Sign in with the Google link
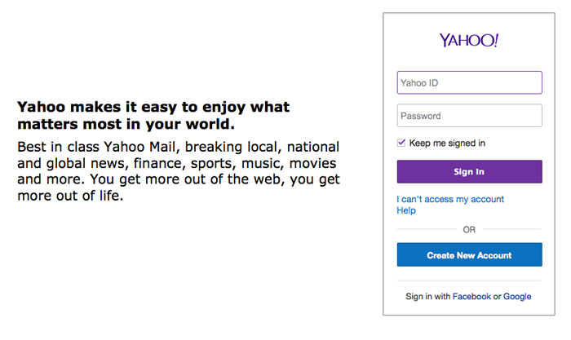This screenshot has width=571, height=340. click(517, 296)
